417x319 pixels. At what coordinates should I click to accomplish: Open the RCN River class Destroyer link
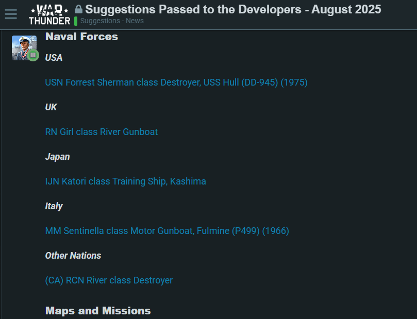(x=109, y=280)
